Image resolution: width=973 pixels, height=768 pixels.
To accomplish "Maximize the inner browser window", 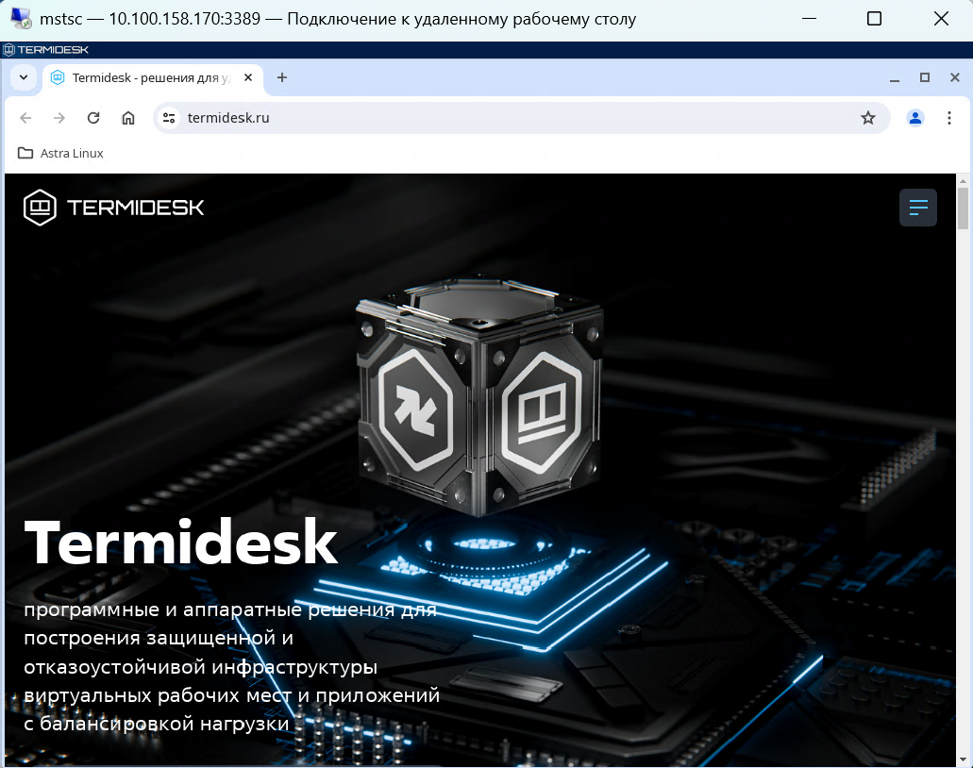I will tap(925, 77).
